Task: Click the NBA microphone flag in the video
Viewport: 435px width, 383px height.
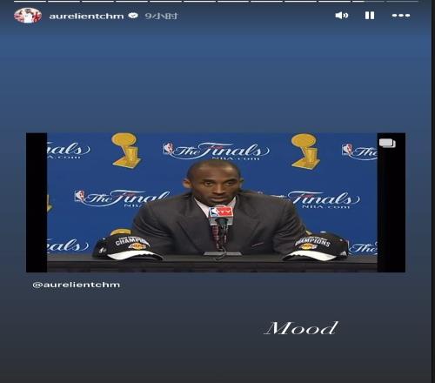Action: pyautogui.click(x=221, y=212)
